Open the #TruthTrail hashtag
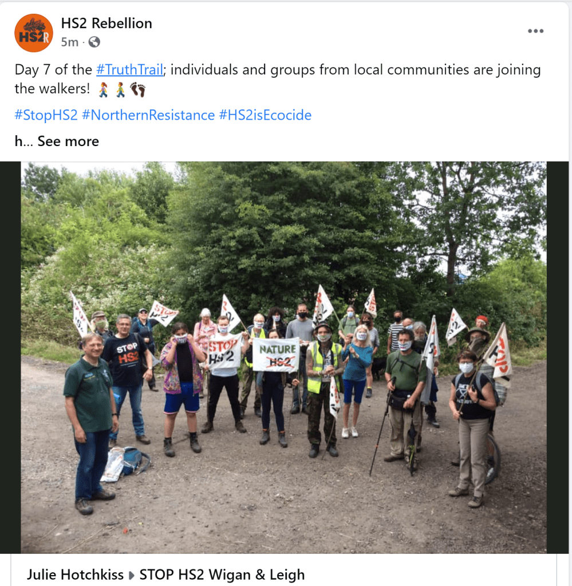 click(x=129, y=70)
